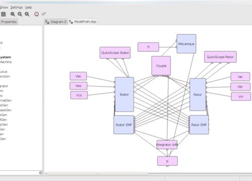Click the ModeFrein.dsp tab's diagram icon
Viewport: 252px width, 181px height.
pos(71,22)
